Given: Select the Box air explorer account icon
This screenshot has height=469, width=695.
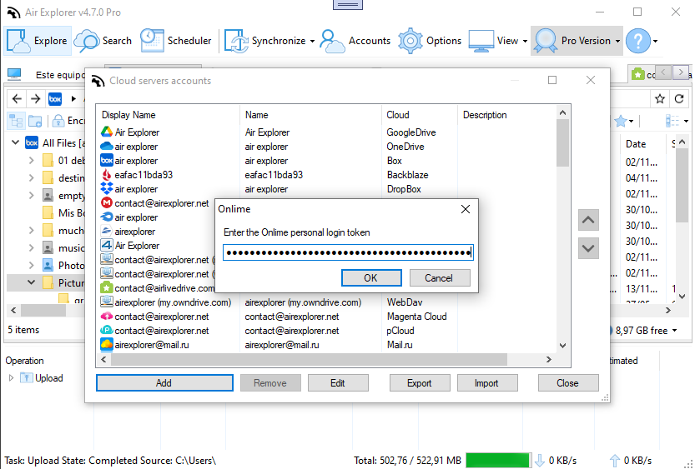Looking at the screenshot, I should pyautogui.click(x=107, y=160).
